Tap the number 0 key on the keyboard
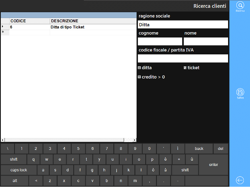The image size is (250, 187). pos(149,148)
